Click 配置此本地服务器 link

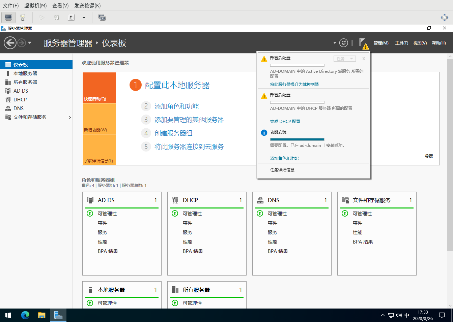coord(177,85)
